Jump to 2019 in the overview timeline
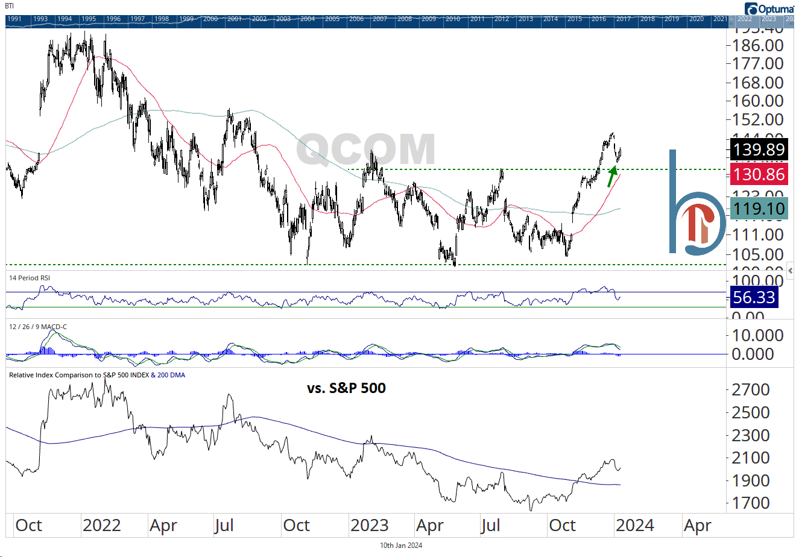The height and width of the screenshot is (557, 796). (672, 19)
